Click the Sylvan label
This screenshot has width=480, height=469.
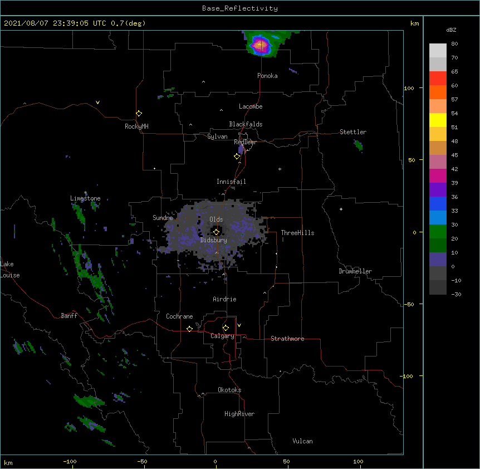[217, 136]
